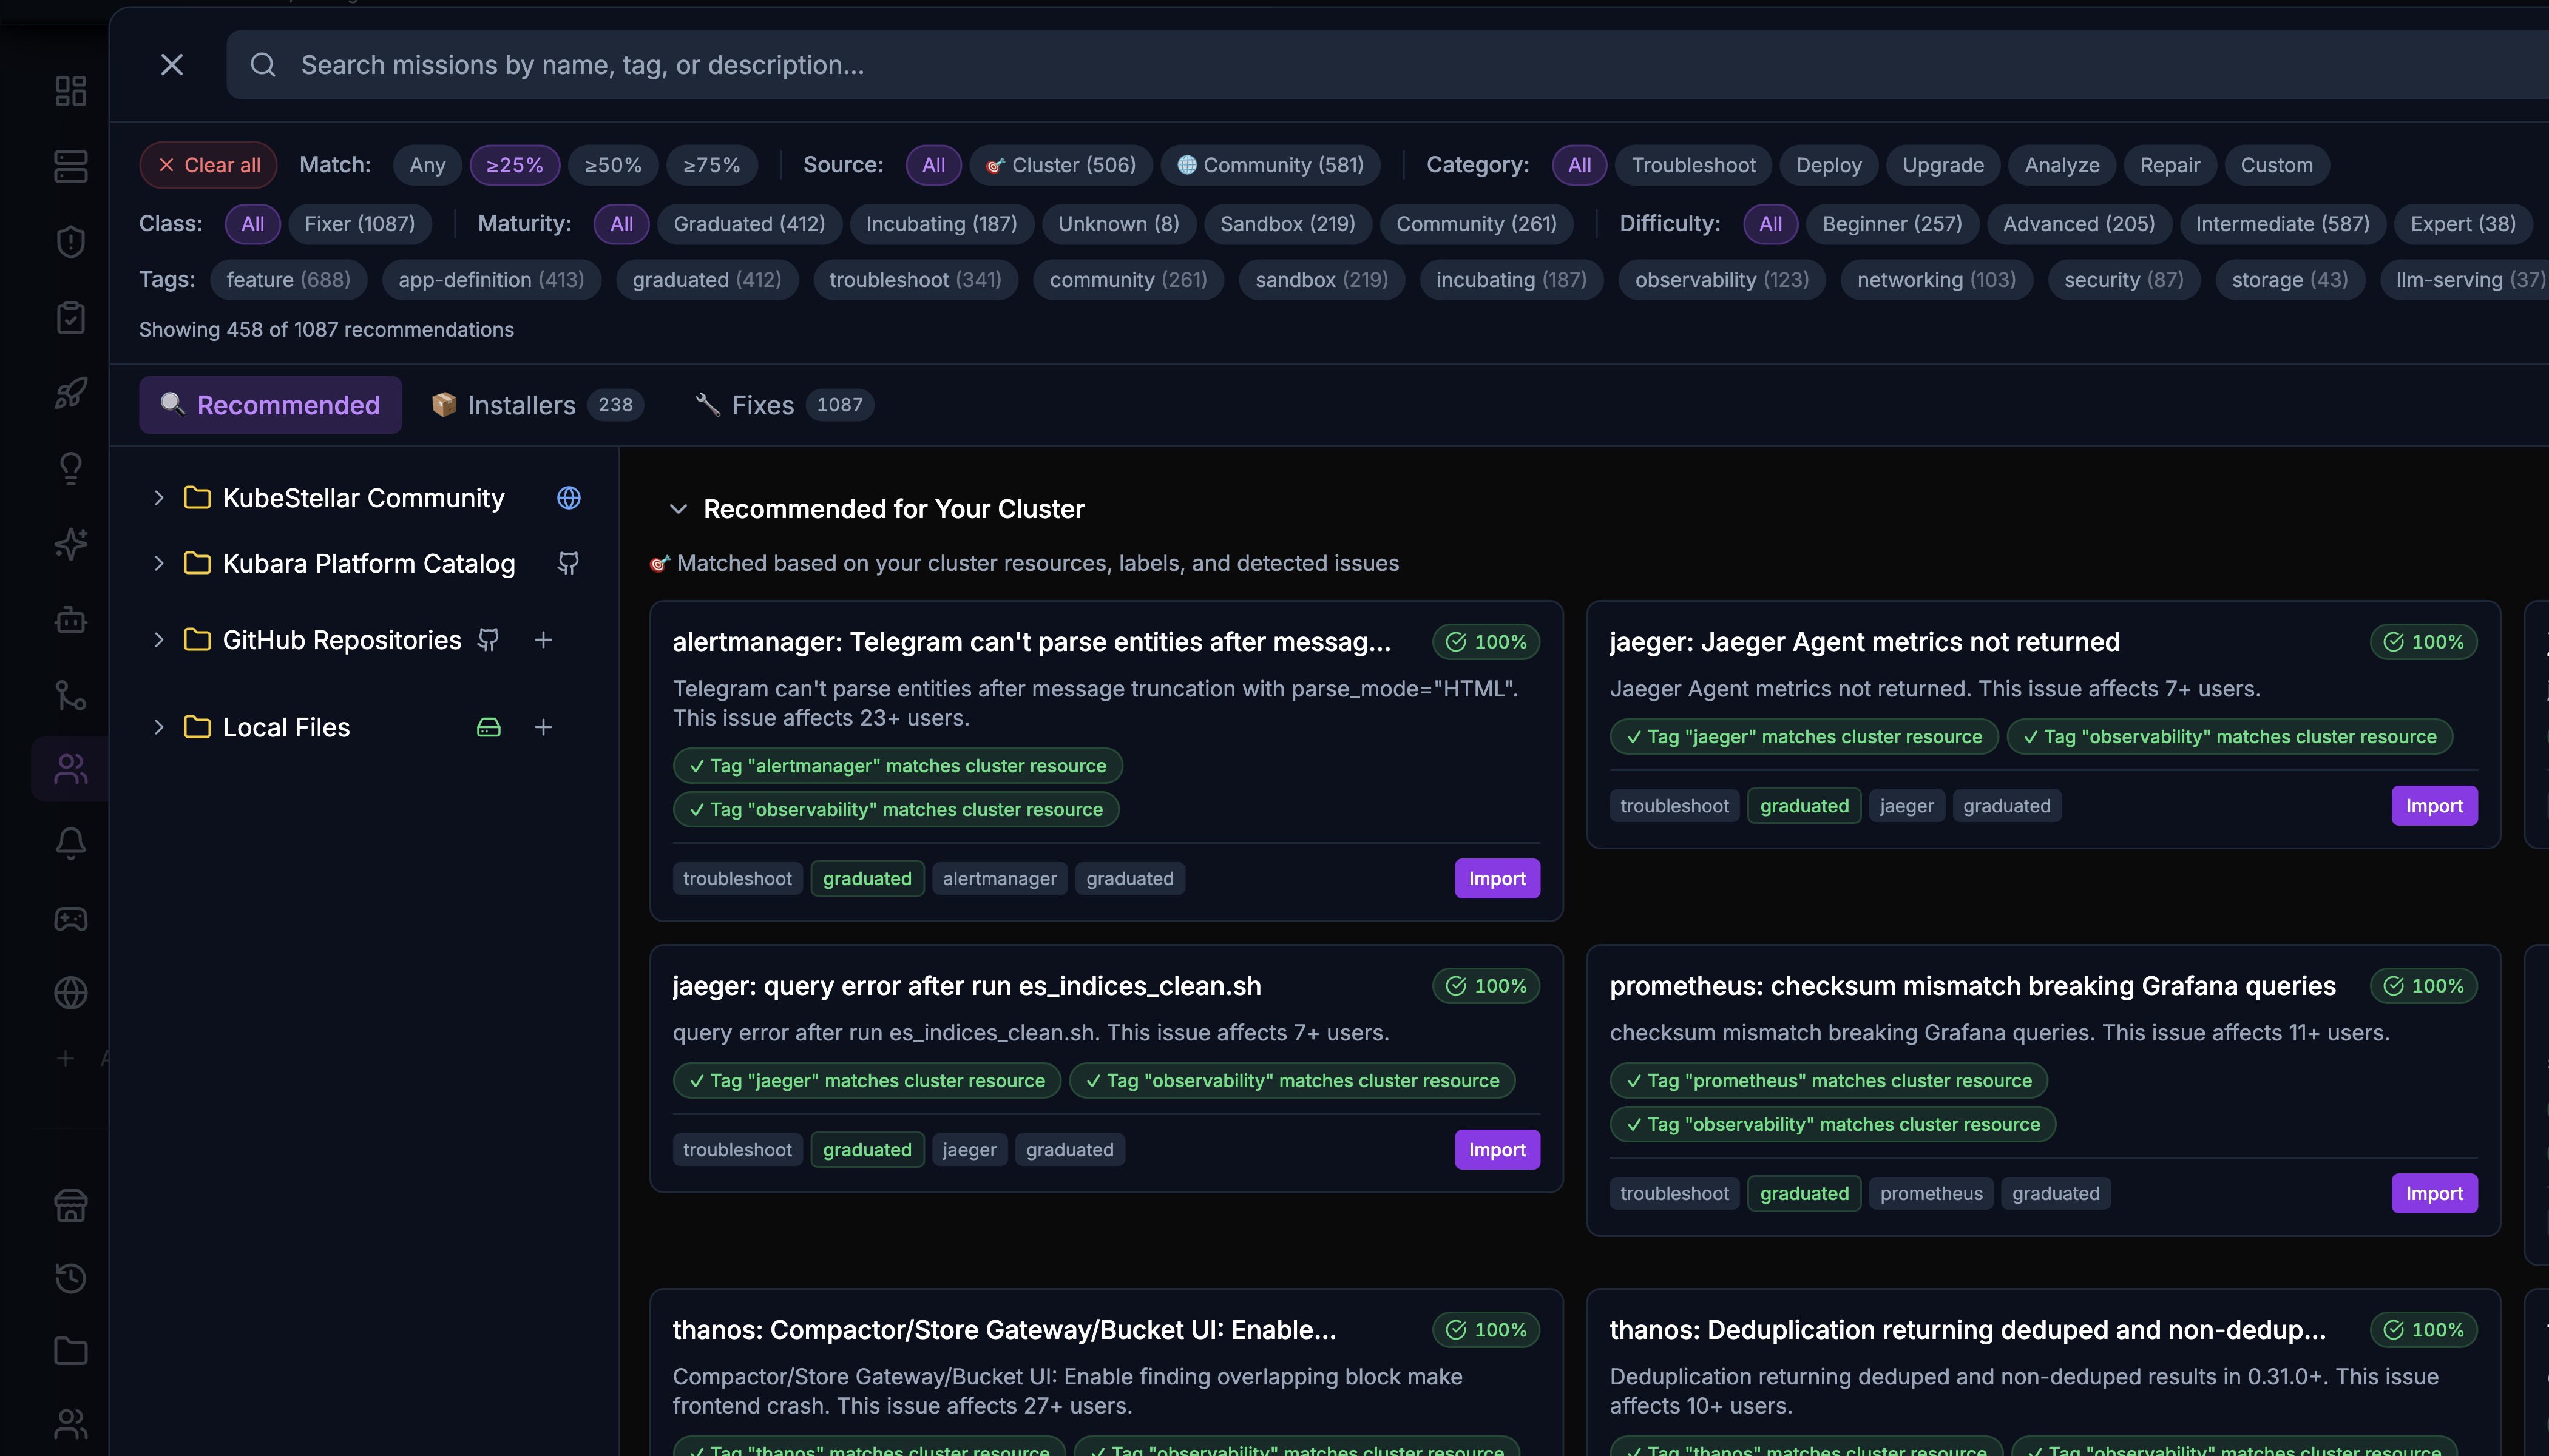The image size is (2549, 1456).
Task: Expand the Local Files folder
Action: 158,727
